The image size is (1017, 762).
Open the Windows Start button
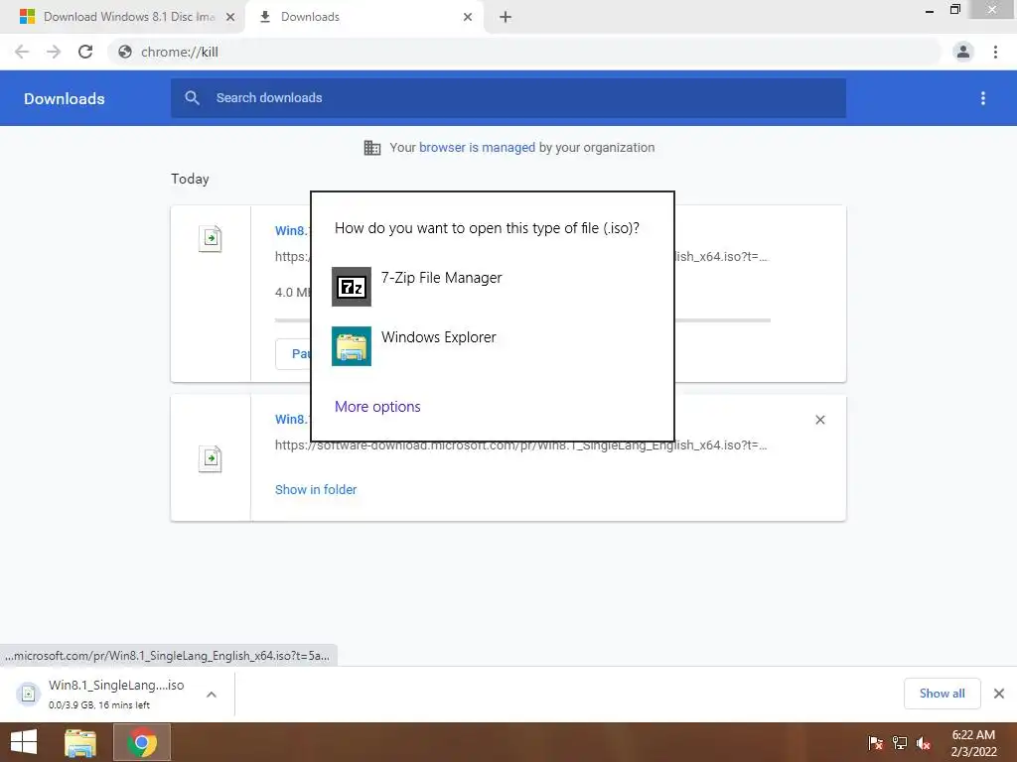pos(24,742)
